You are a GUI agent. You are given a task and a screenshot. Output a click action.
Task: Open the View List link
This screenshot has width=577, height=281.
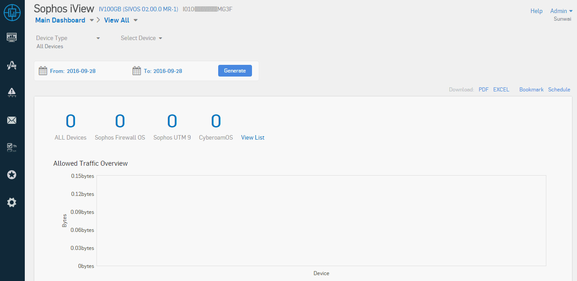(x=253, y=138)
